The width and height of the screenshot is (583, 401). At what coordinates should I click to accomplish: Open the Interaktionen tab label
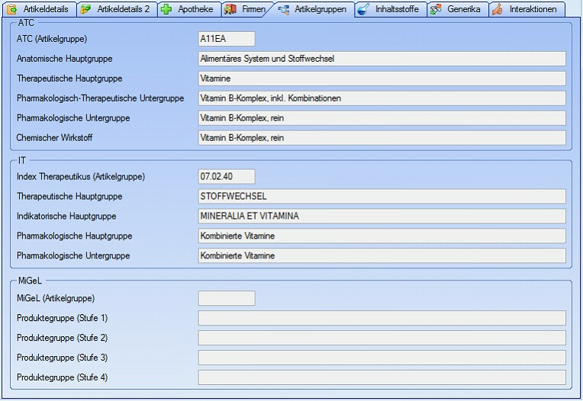tap(534, 9)
